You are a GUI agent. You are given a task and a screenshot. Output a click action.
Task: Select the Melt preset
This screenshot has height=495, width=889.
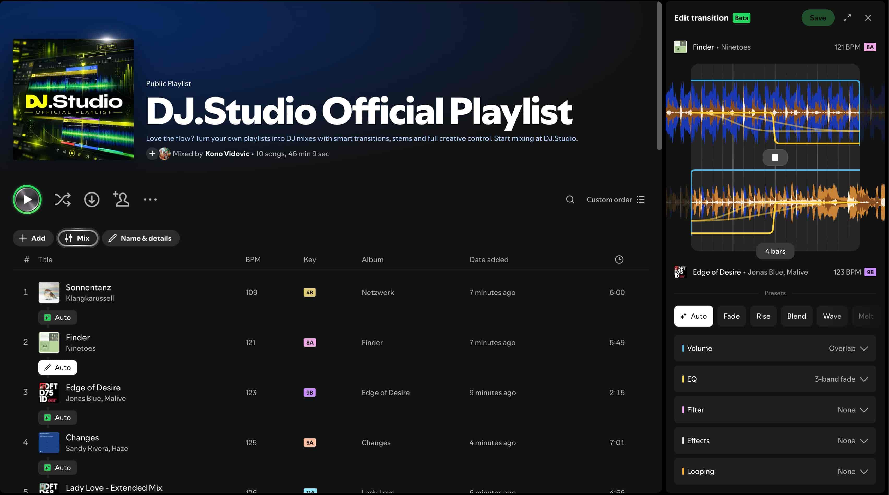coord(865,316)
